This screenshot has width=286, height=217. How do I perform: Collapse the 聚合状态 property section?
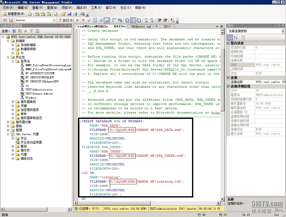228,43
